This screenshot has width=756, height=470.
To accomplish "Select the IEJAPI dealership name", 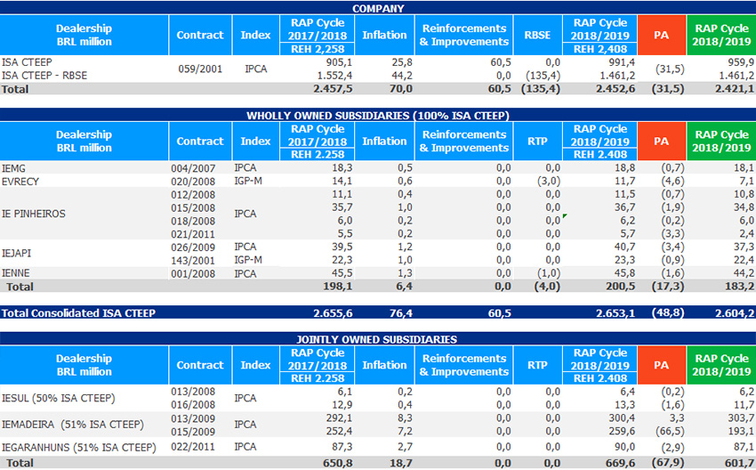I will [16, 254].
